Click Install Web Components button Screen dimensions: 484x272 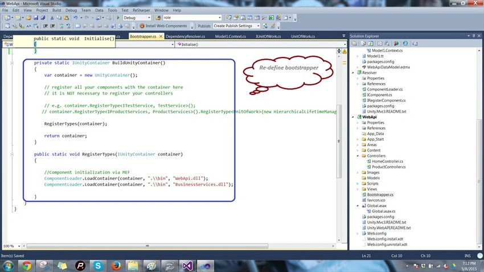click(x=163, y=26)
